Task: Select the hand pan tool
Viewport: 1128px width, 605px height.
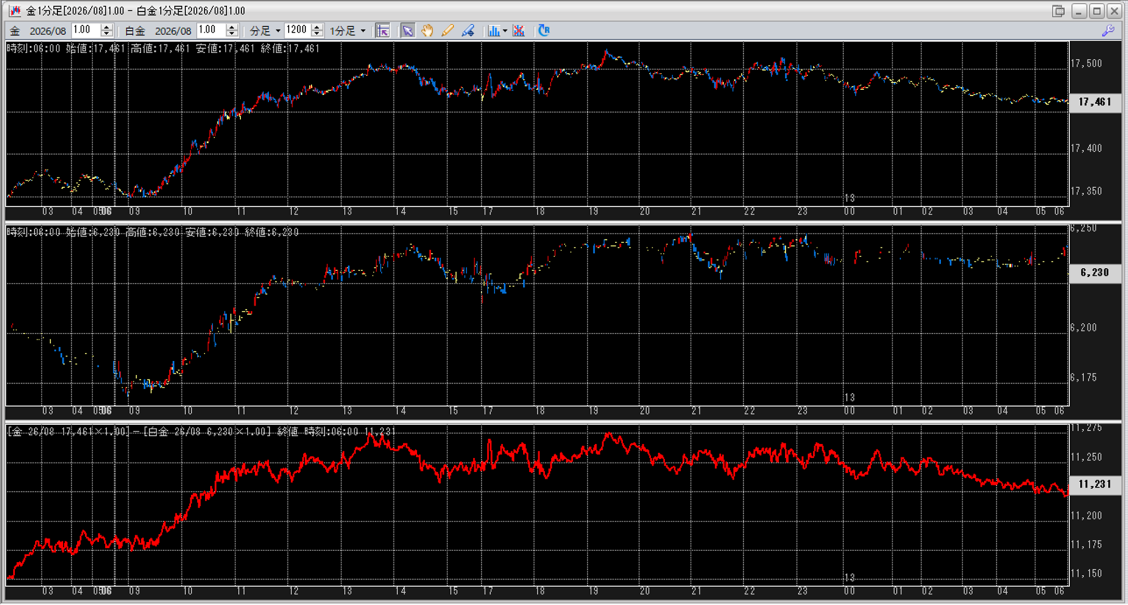Action: click(x=427, y=31)
